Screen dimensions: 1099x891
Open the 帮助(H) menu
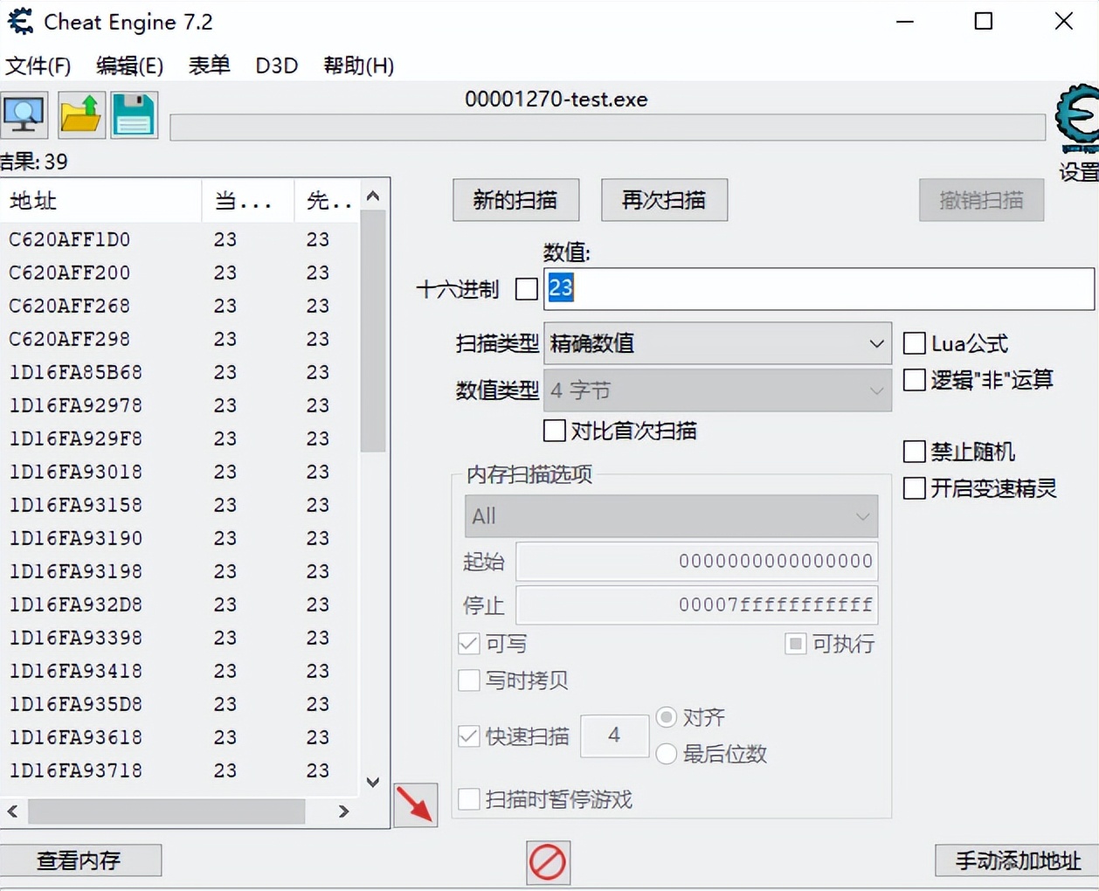[x=359, y=66]
